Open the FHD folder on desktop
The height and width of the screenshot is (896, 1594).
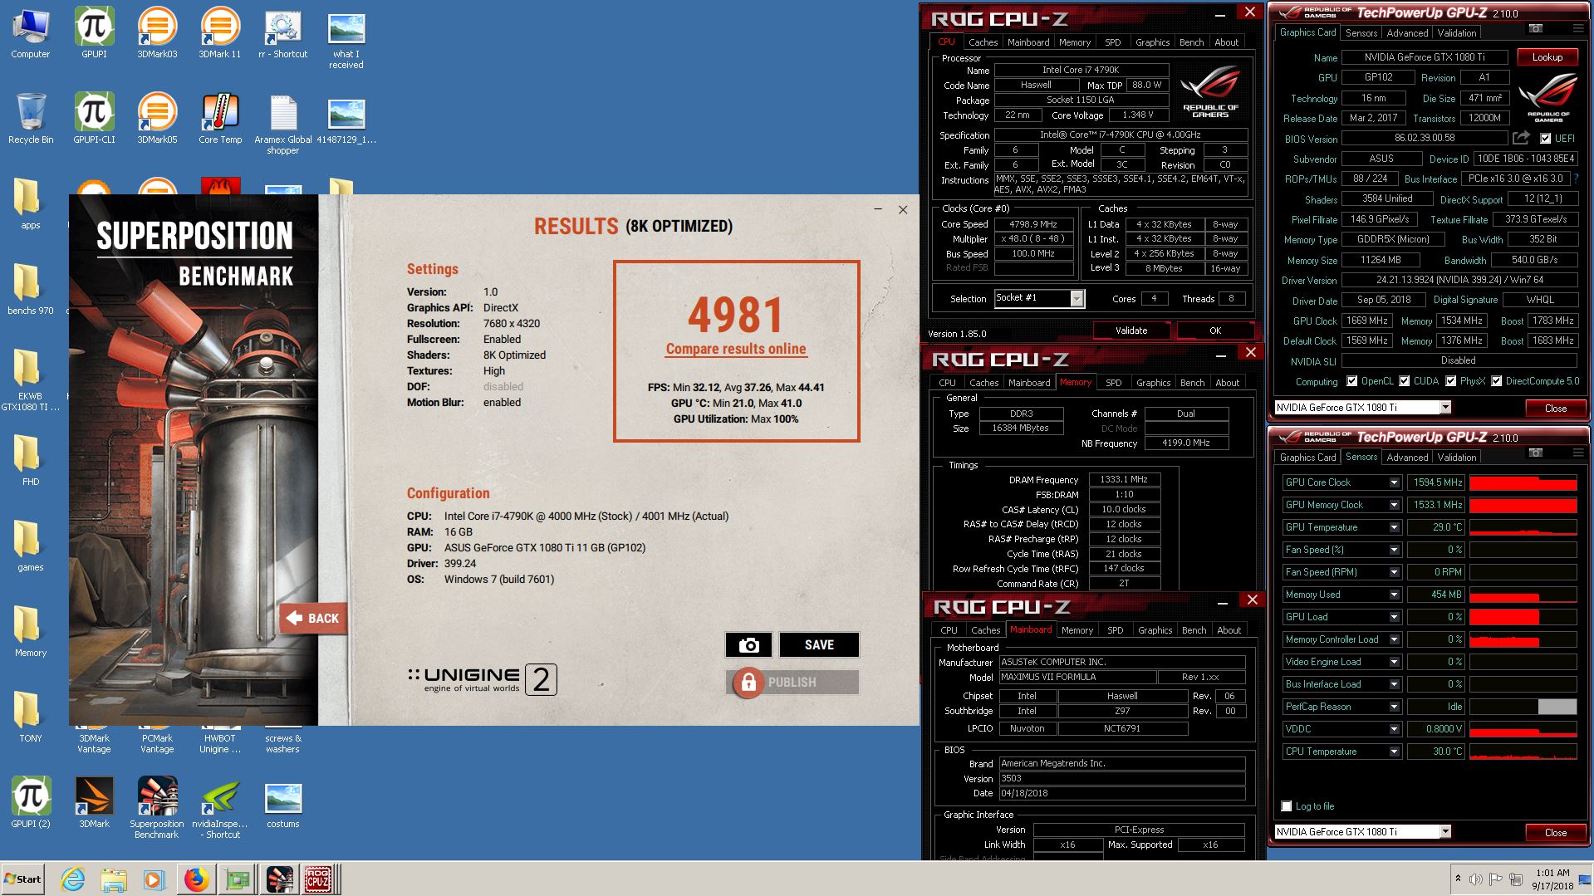(31, 462)
